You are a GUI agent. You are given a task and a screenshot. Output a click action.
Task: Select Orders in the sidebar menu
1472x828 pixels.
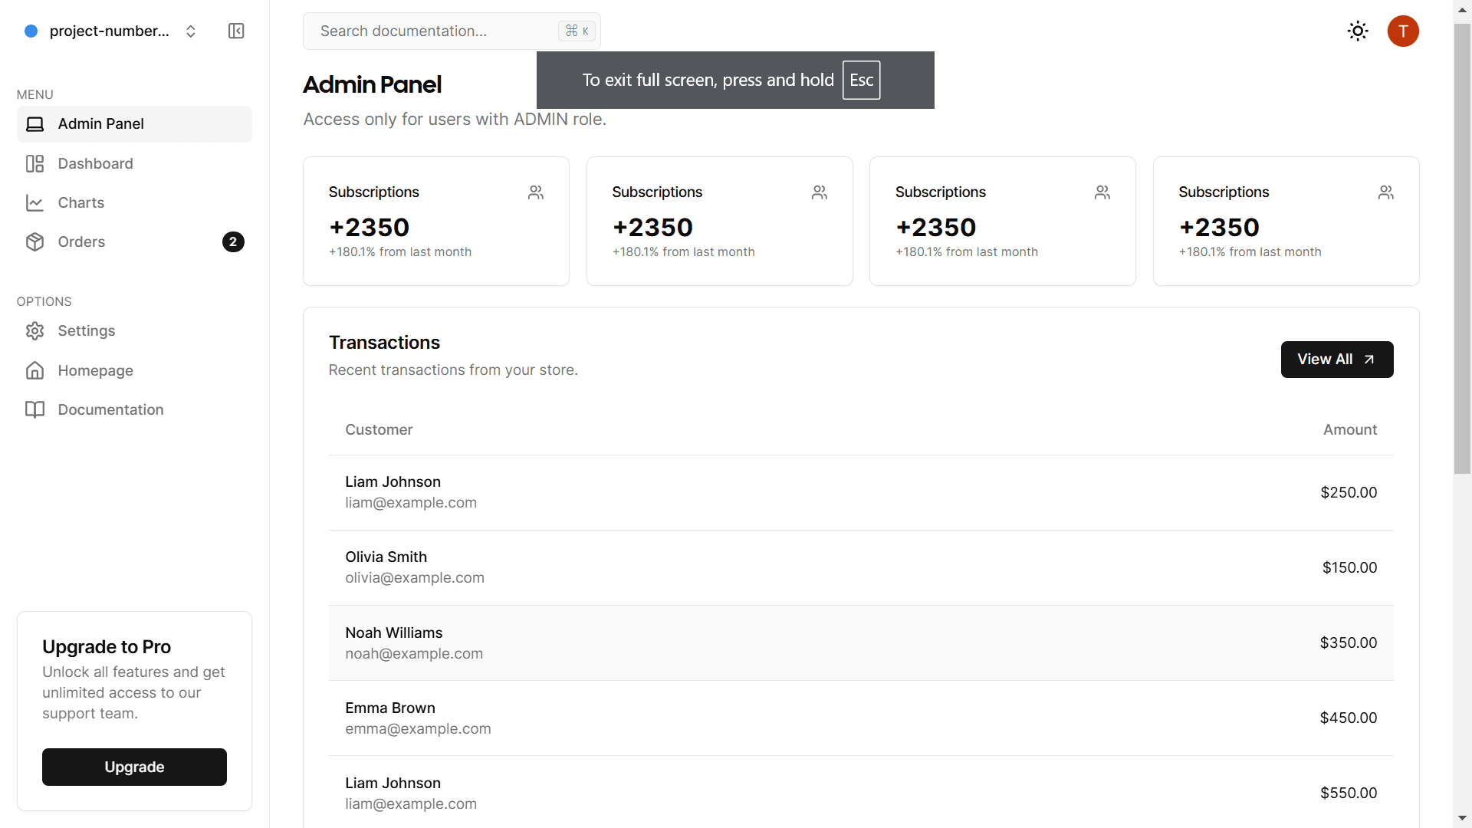tap(81, 242)
